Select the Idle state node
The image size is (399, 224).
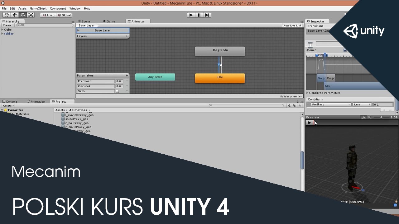[220, 78]
